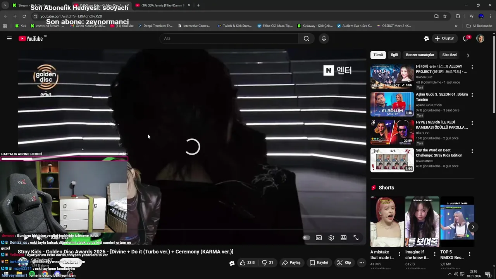Show more Shorts with next arrow
Image resolution: width=496 pixels, height=279 pixels.
point(473,227)
